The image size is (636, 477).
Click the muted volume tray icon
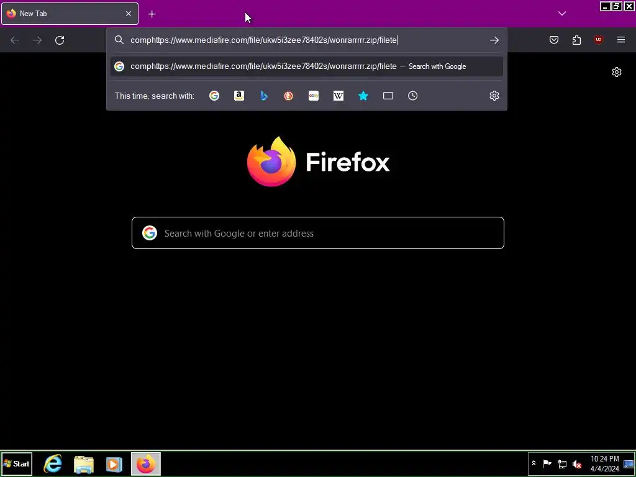576,463
